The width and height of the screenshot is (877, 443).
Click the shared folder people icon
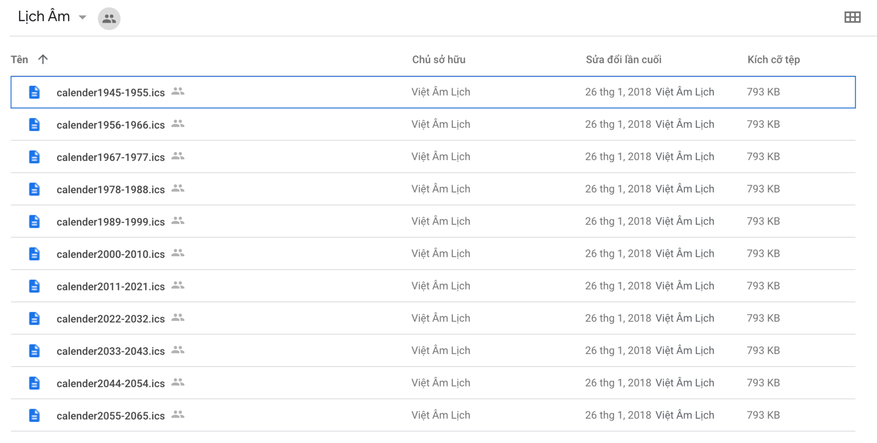[109, 18]
